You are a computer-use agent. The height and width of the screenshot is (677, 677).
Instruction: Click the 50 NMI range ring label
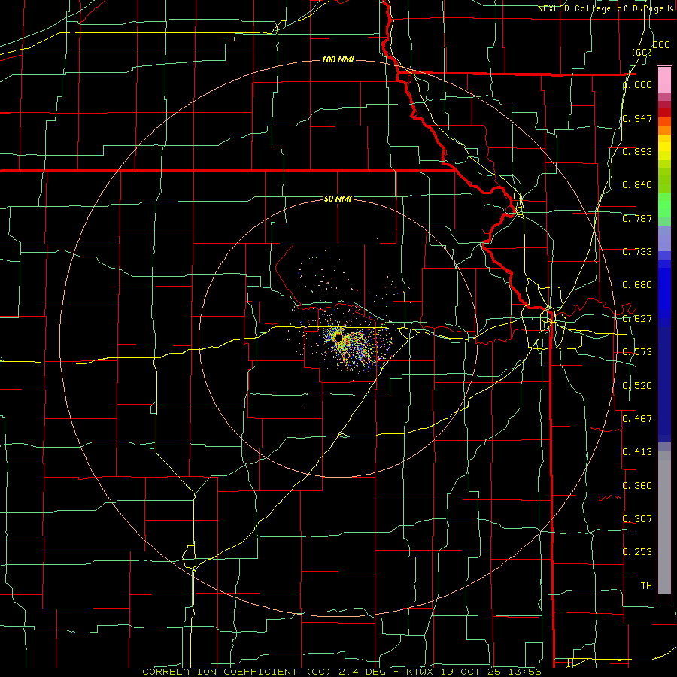(x=338, y=199)
